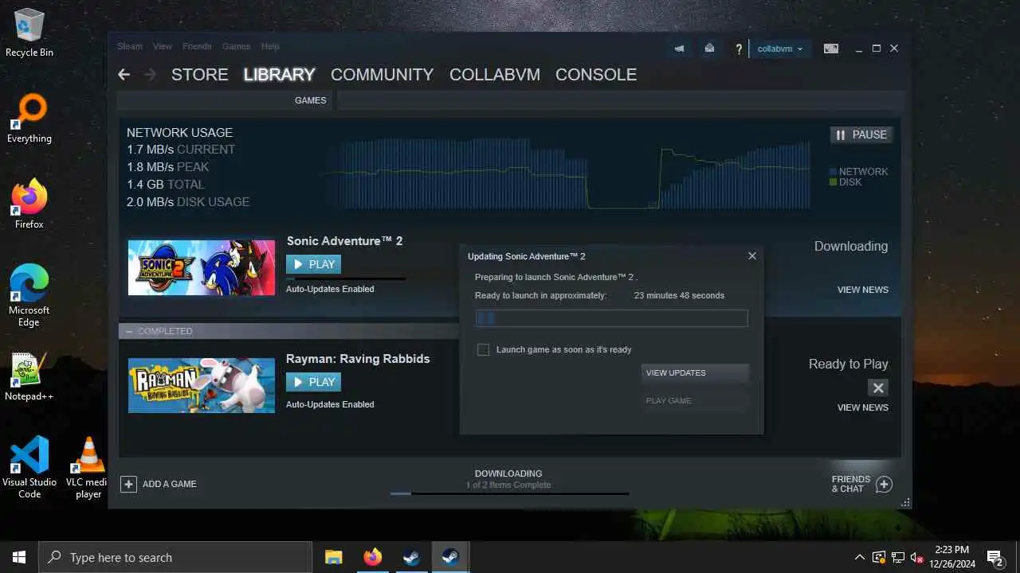This screenshot has height=573, width=1020.
Task: Show hidden system tray icons
Action: click(859, 557)
